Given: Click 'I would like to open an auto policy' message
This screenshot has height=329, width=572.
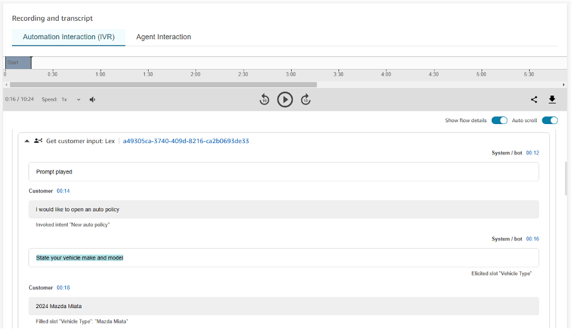Looking at the screenshot, I should pyautogui.click(x=283, y=209).
